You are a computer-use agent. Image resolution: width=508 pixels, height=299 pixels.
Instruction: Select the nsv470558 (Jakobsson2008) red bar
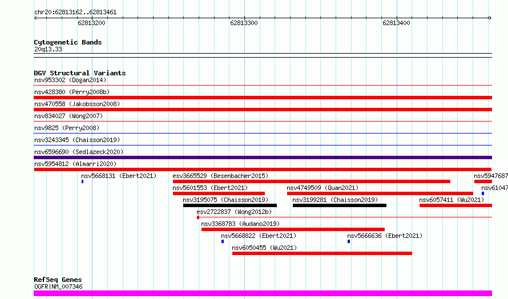point(263,110)
